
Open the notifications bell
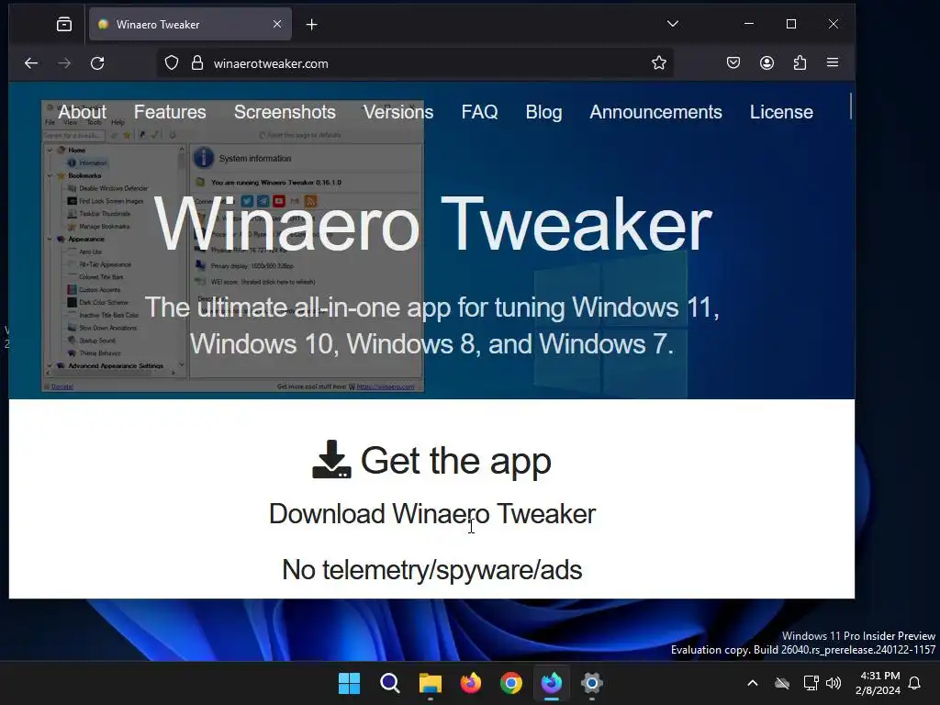(x=914, y=683)
